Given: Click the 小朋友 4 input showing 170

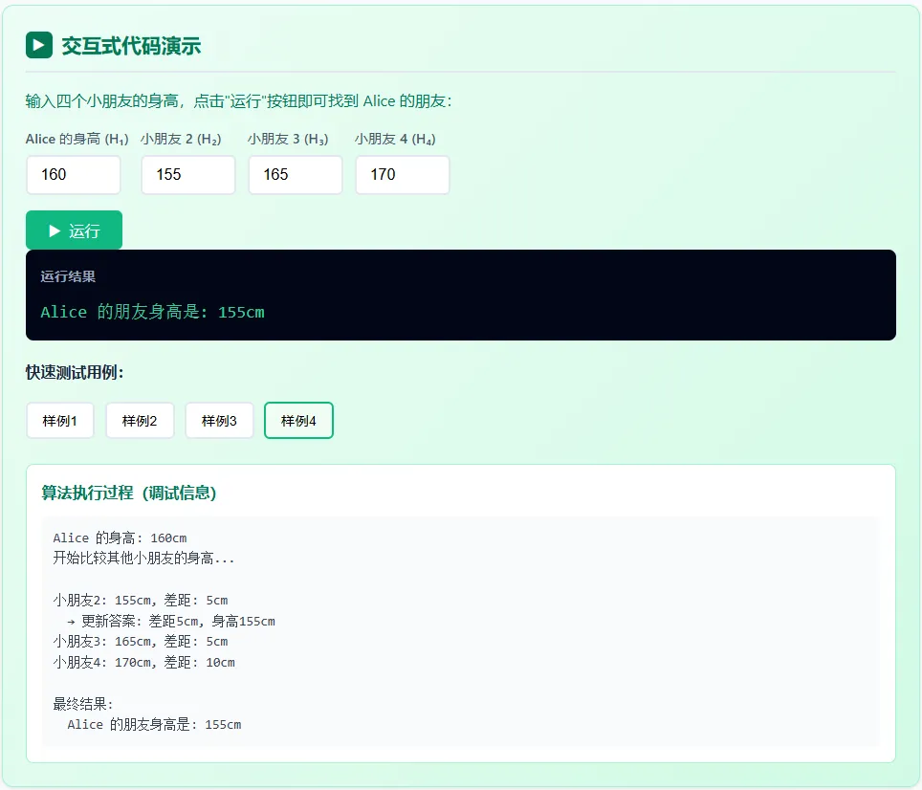Looking at the screenshot, I should click(403, 175).
